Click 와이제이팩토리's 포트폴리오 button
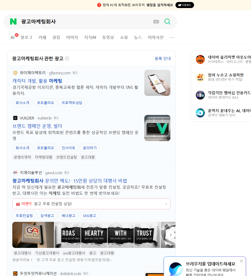This screenshot has height=276, width=251. pos(45,103)
